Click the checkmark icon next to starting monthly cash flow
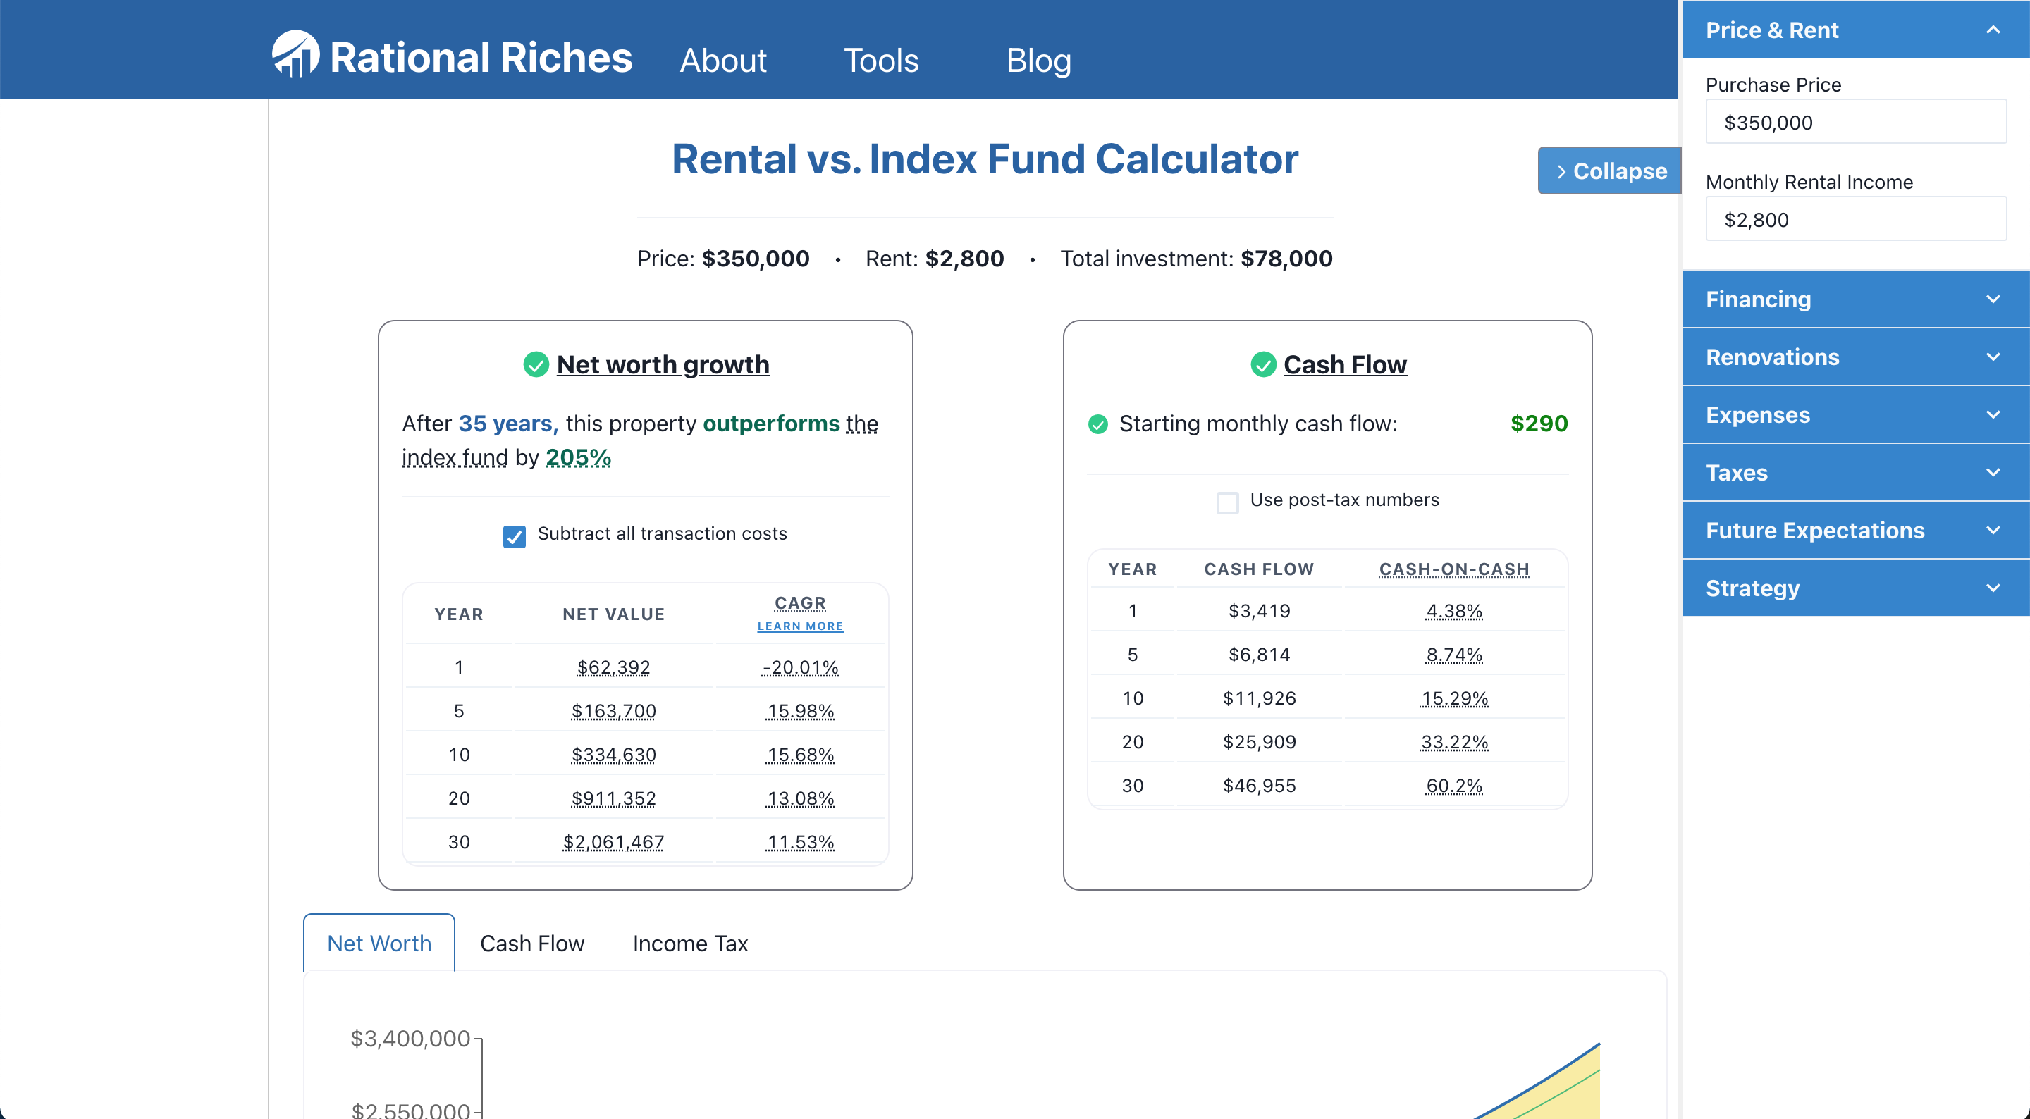 coord(1097,424)
